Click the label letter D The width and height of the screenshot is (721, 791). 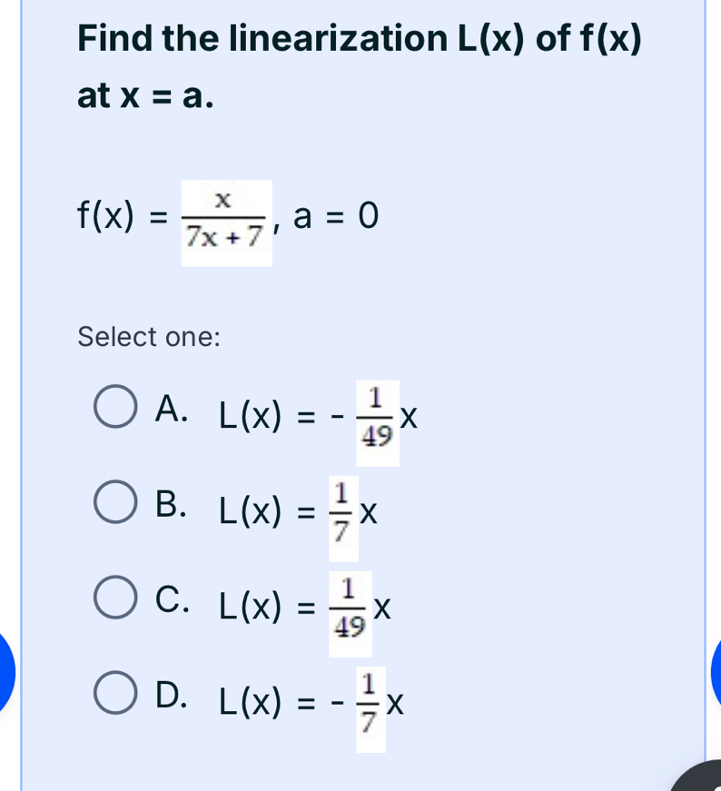170,696
